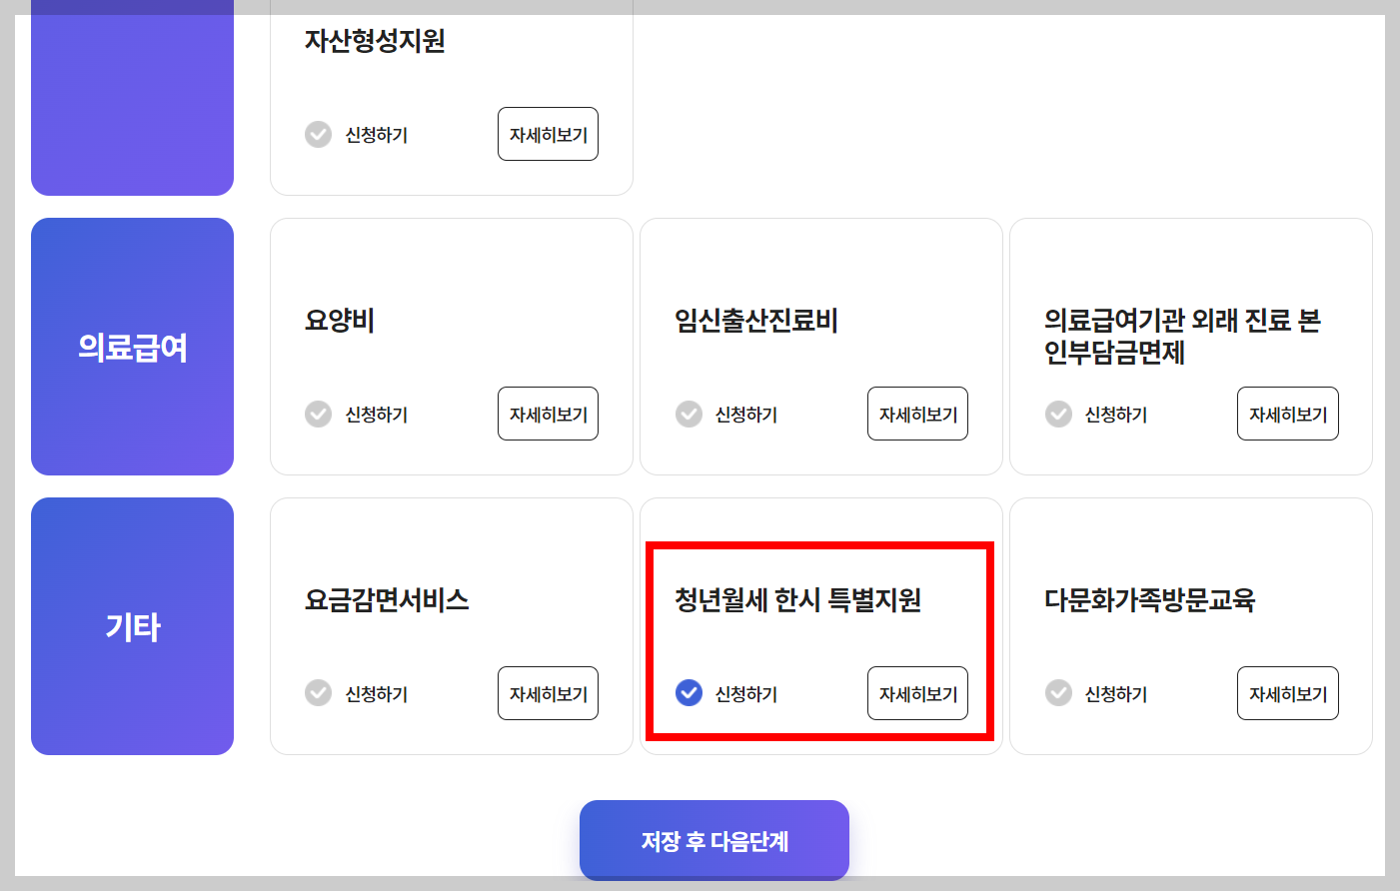The width and height of the screenshot is (1400, 891).
Task: Select the 기타 category tile
Action: 132,625
